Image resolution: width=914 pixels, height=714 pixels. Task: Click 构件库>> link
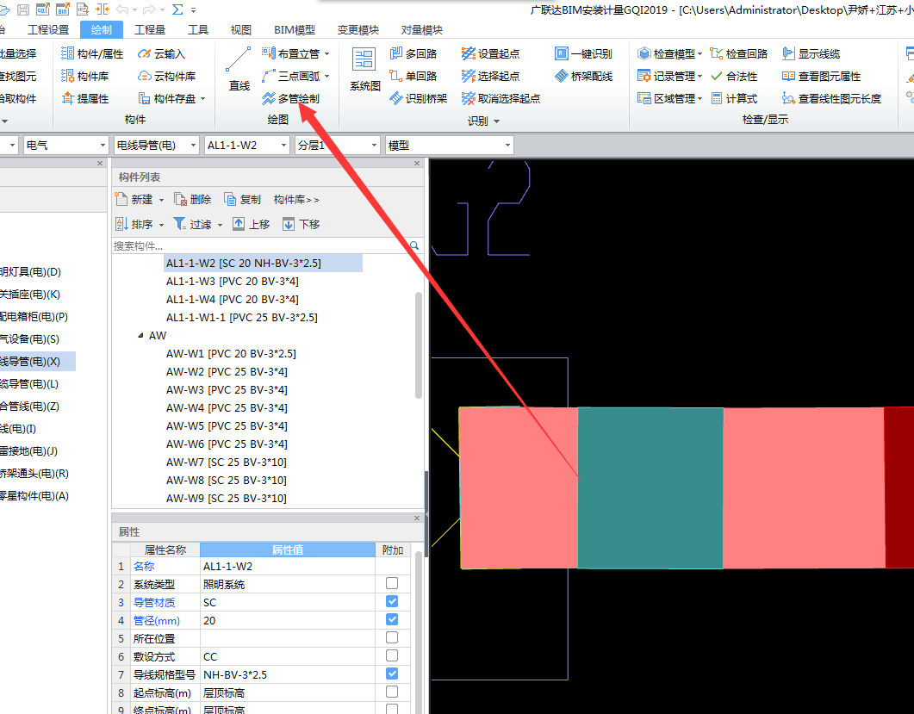coord(296,199)
